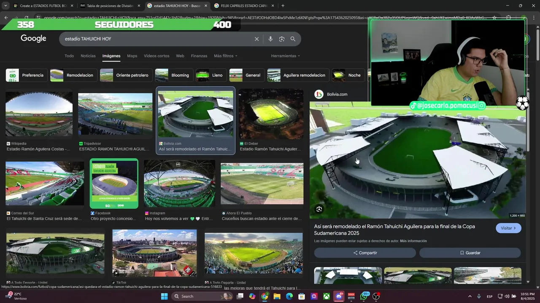Open the Más filtros dropdown
Viewport: 540px width, 303px height.
[x=225, y=56]
